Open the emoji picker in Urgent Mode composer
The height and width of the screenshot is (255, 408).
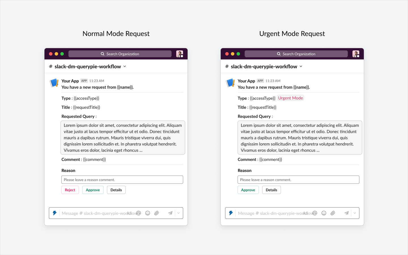324,213
